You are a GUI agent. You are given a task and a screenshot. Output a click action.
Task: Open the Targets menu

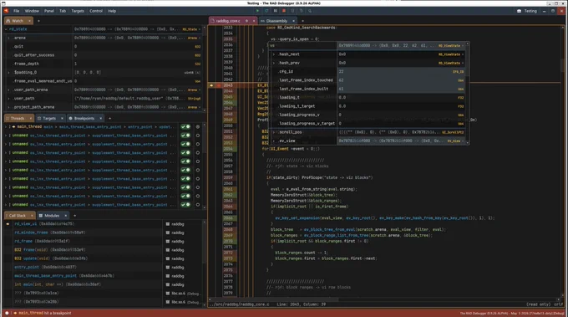coord(78,11)
